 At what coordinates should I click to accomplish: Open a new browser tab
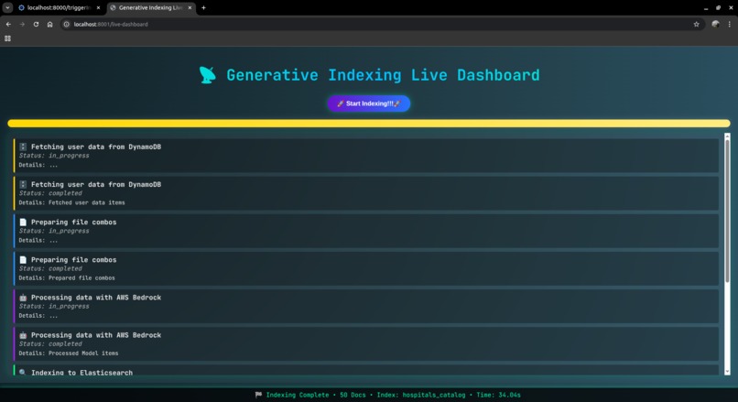(x=203, y=7)
